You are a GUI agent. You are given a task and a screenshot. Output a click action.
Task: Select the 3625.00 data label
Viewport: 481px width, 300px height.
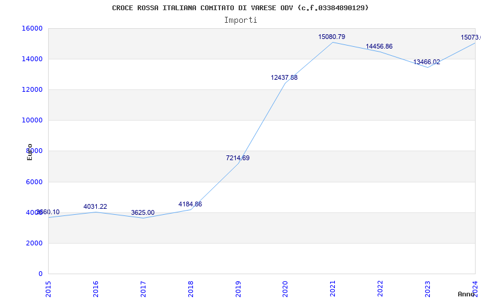[x=142, y=212]
